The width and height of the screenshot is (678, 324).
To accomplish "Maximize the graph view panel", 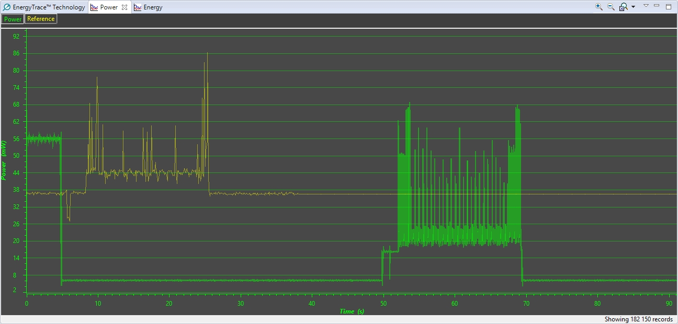I will coord(669,7).
